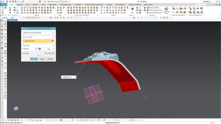
Task: Click Cancel in the Shell dialog
Action: 50,59
